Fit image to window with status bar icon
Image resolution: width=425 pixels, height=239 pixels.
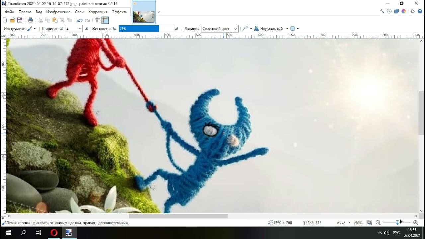(x=369, y=223)
